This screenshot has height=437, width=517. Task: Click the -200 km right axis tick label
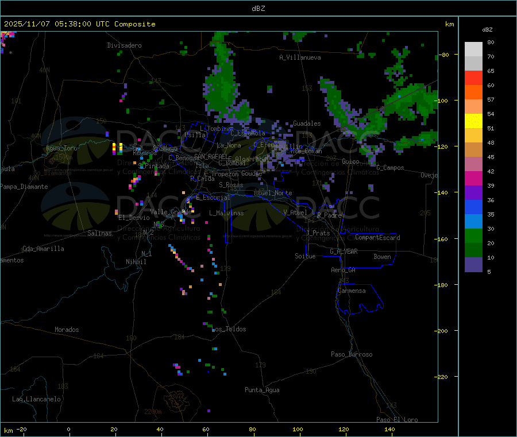[x=442, y=331]
